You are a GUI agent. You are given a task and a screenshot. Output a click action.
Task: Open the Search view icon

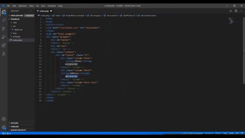pyautogui.click(x=4, y=20)
